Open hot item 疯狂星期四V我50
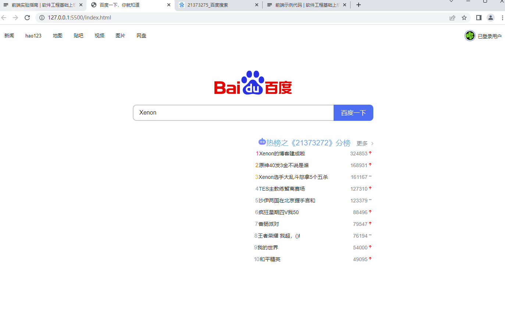 pos(279,212)
